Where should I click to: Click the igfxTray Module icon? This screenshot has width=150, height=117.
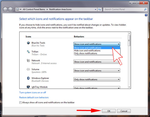point(28,87)
